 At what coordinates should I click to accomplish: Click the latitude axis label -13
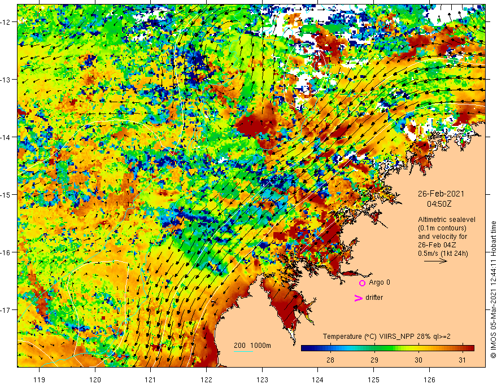pos(6,80)
